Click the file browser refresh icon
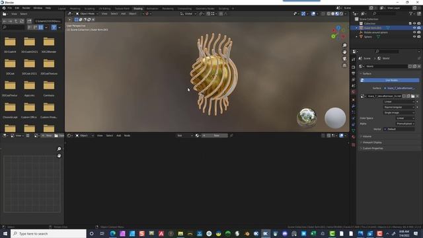Image resolution: width=423 pixels, height=238 pixels. tap(22, 21)
